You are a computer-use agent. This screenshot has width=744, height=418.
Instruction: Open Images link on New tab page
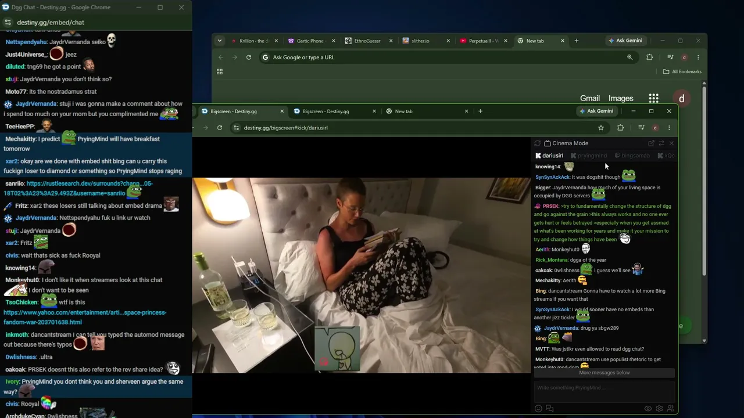tap(621, 98)
